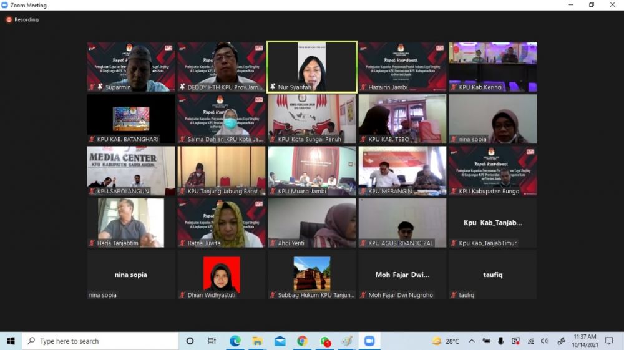Select Nur Syarifah's highlighted video tile

pyautogui.click(x=311, y=67)
